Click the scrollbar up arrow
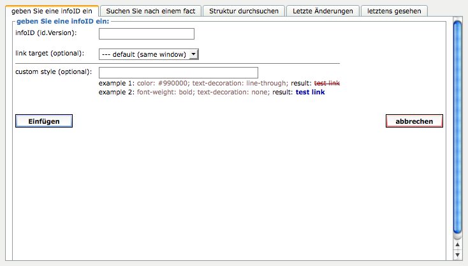This screenshot has height=266, width=468. [457, 244]
